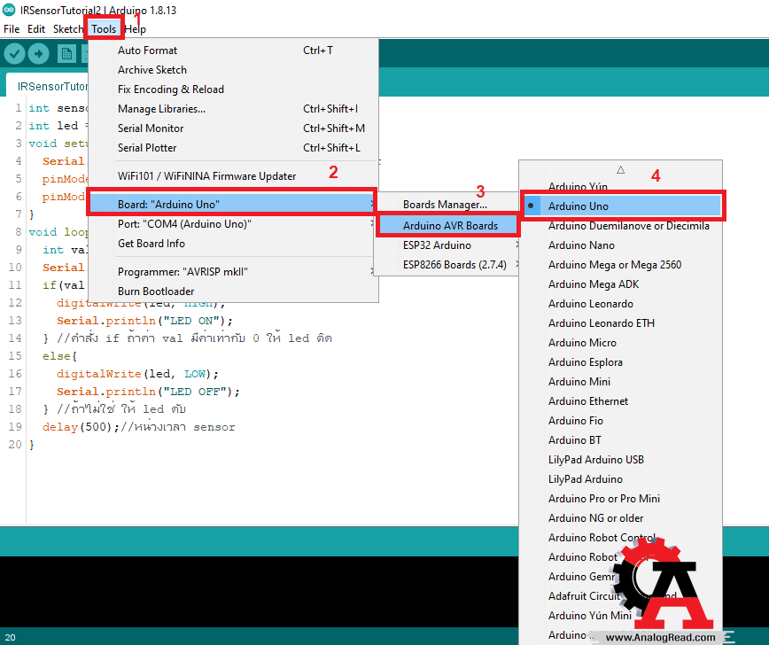Screen dimensions: 769x645
Task: Expand the ESP32 Arduino submenu
Action: point(447,245)
